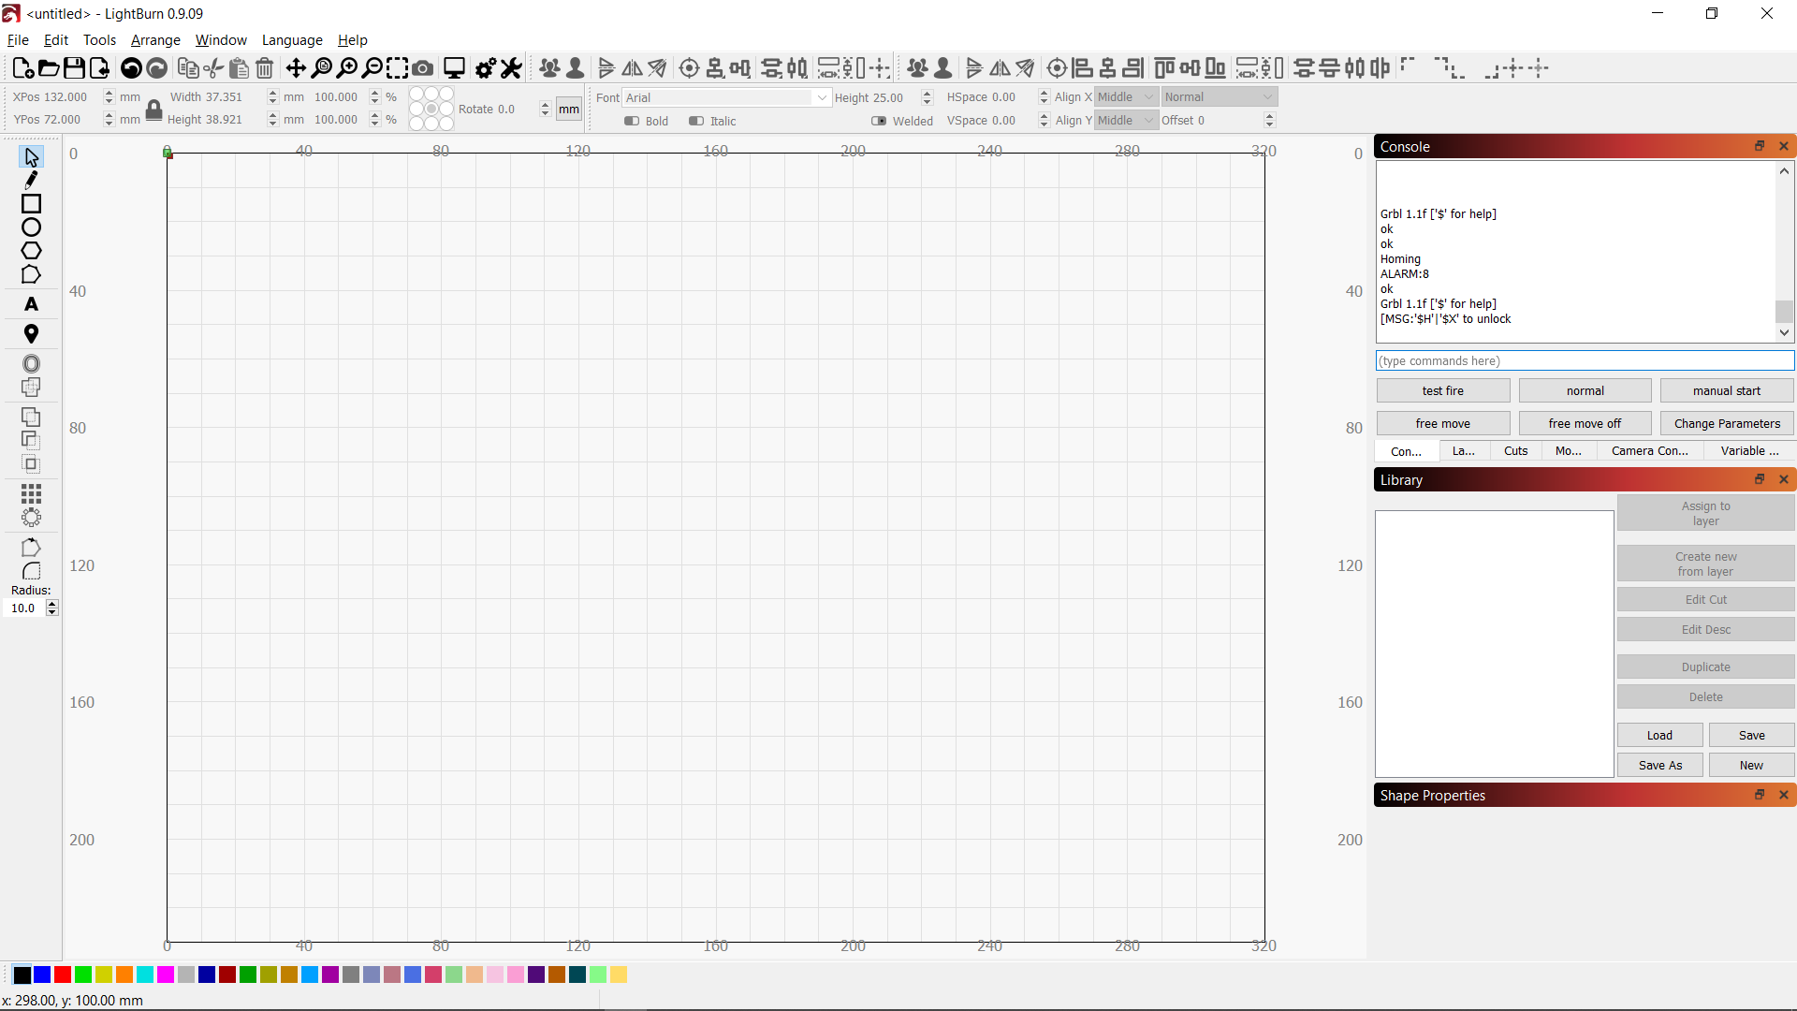1797x1011 pixels.
Task: Click the Offset Shapes tool
Action: click(x=31, y=364)
